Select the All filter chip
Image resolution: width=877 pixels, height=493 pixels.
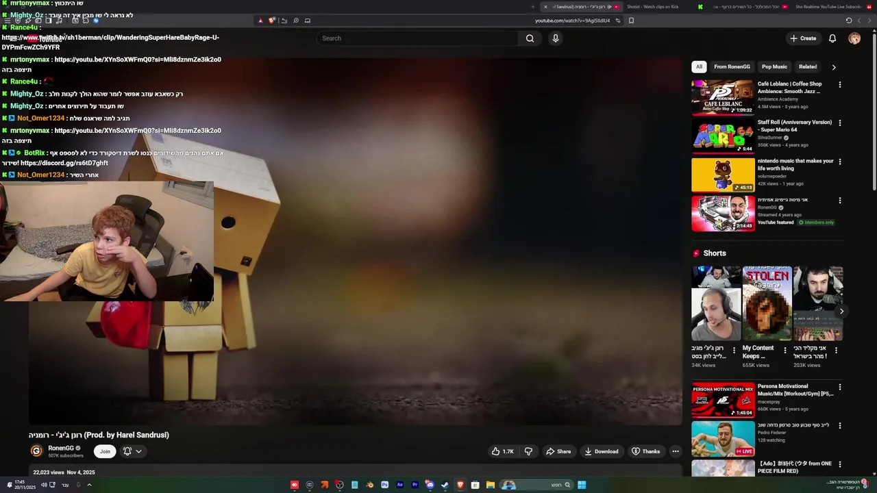tap(699, 66)
